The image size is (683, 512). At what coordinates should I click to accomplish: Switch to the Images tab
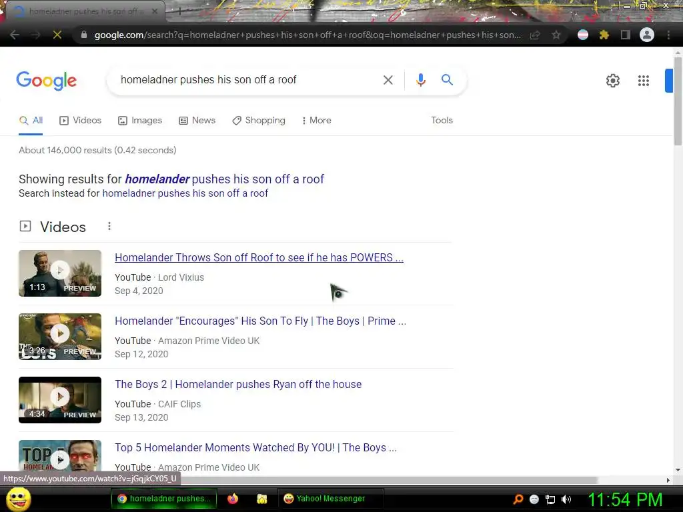pos(140,121)
